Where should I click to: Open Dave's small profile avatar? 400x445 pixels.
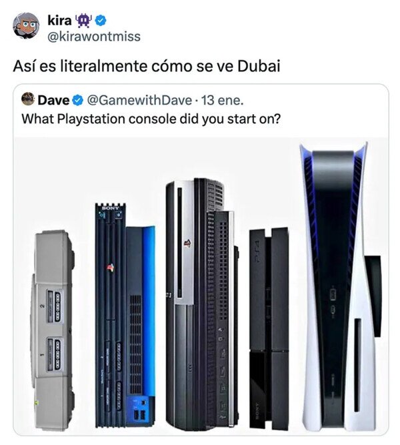click(28, 99)
